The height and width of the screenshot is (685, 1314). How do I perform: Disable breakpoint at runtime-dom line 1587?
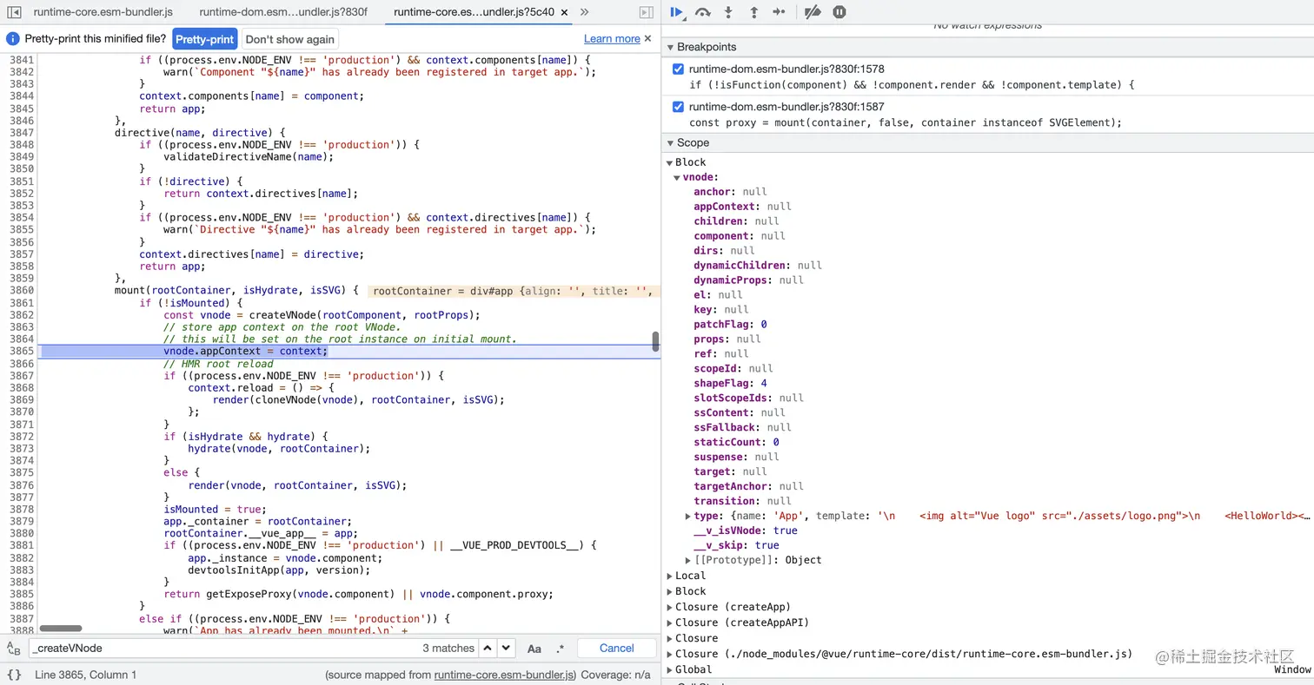pos(678,107)
